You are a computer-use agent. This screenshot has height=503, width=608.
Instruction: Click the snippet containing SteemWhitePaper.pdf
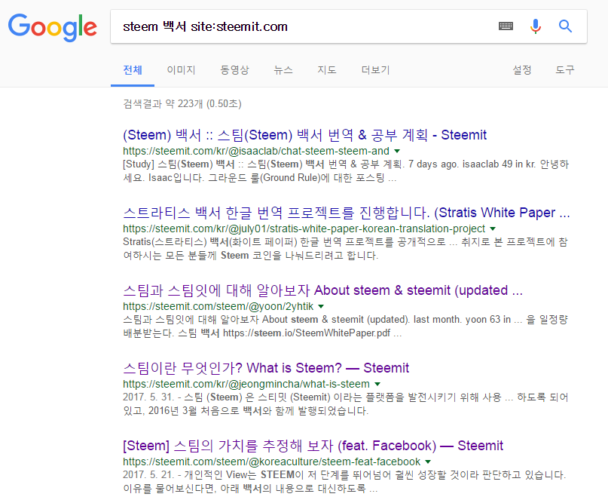pos(346,327)
